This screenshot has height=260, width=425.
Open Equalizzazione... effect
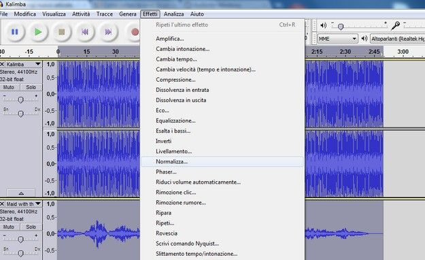pos(222,120)
